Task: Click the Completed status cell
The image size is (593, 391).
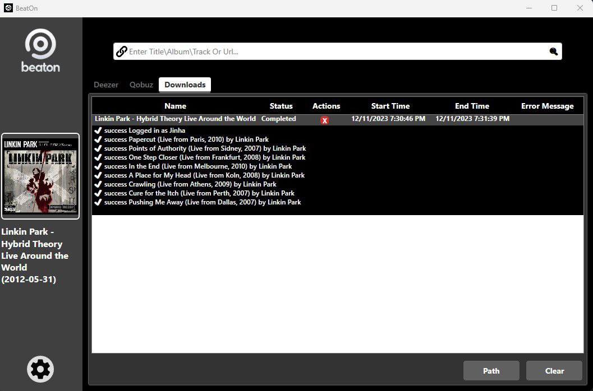Action: coord(278,119)
